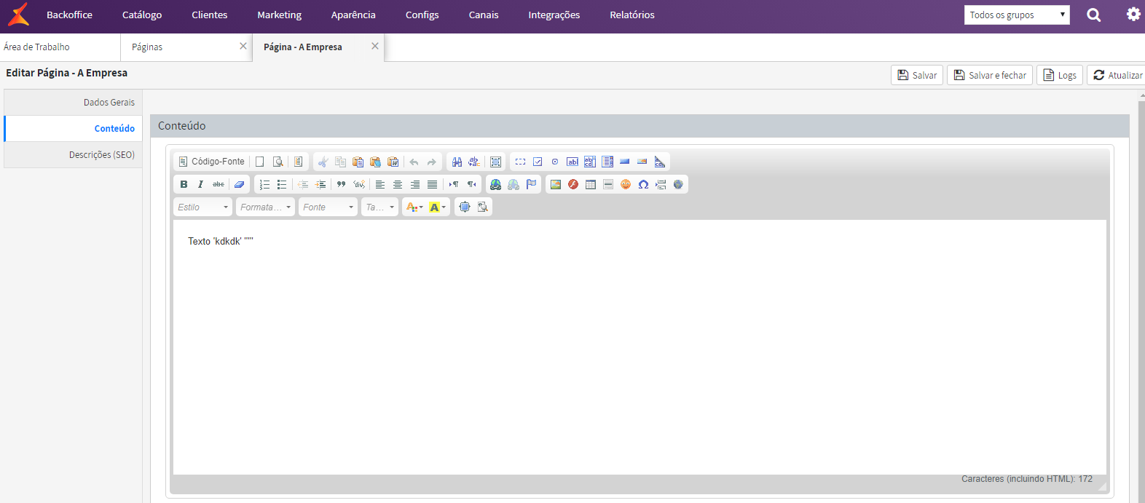
Task: Click the Remove Format eraser icon
Action: coord(239,184)
